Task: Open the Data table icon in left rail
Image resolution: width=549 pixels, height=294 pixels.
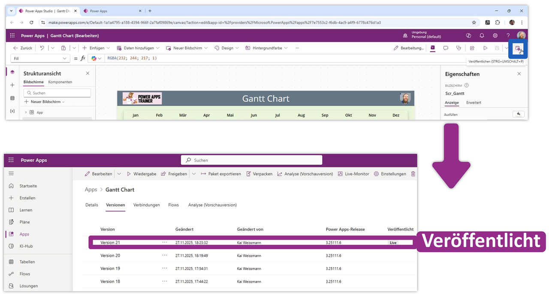Action: (x=12, y=98)
